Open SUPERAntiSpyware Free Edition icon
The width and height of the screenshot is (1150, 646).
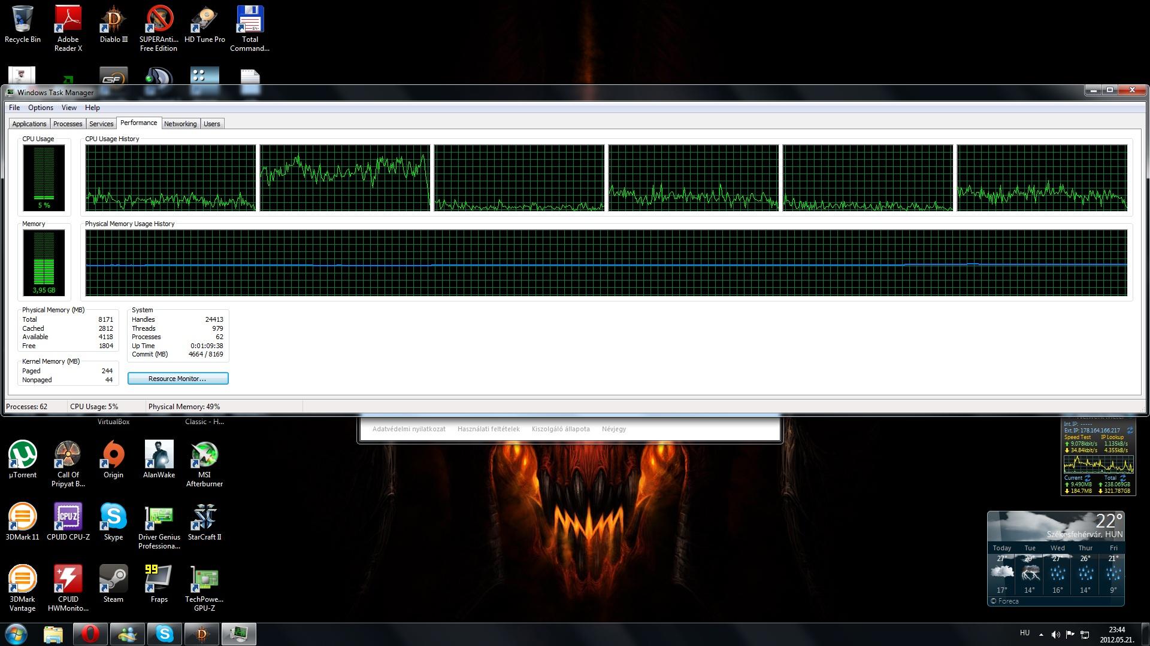pyautogui.click(x=159, y=28)
